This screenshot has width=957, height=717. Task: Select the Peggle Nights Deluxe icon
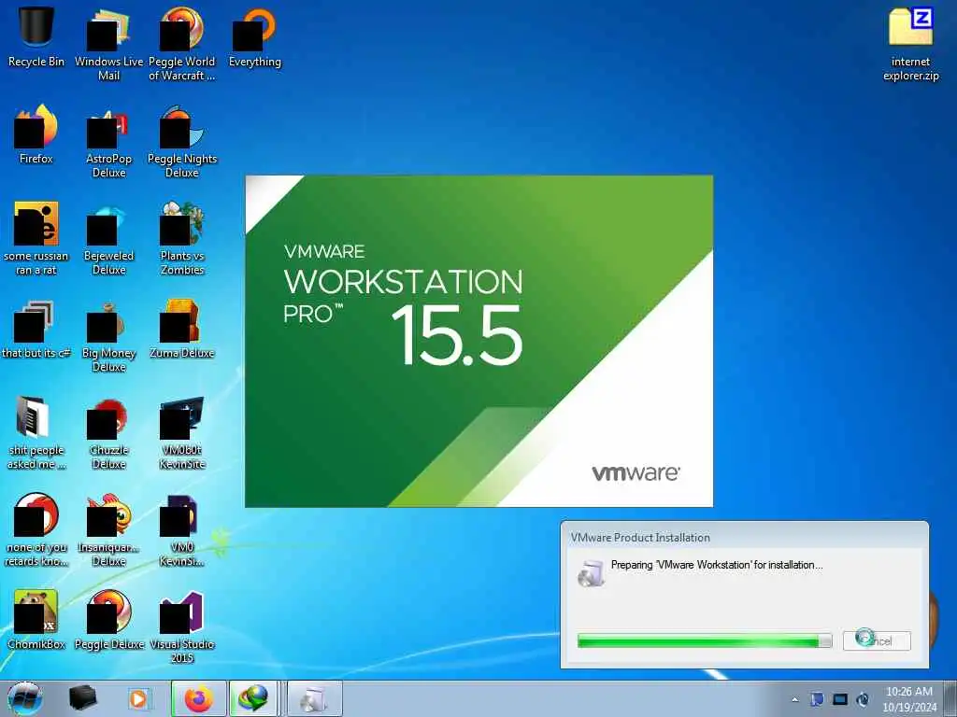coord(182,142)
